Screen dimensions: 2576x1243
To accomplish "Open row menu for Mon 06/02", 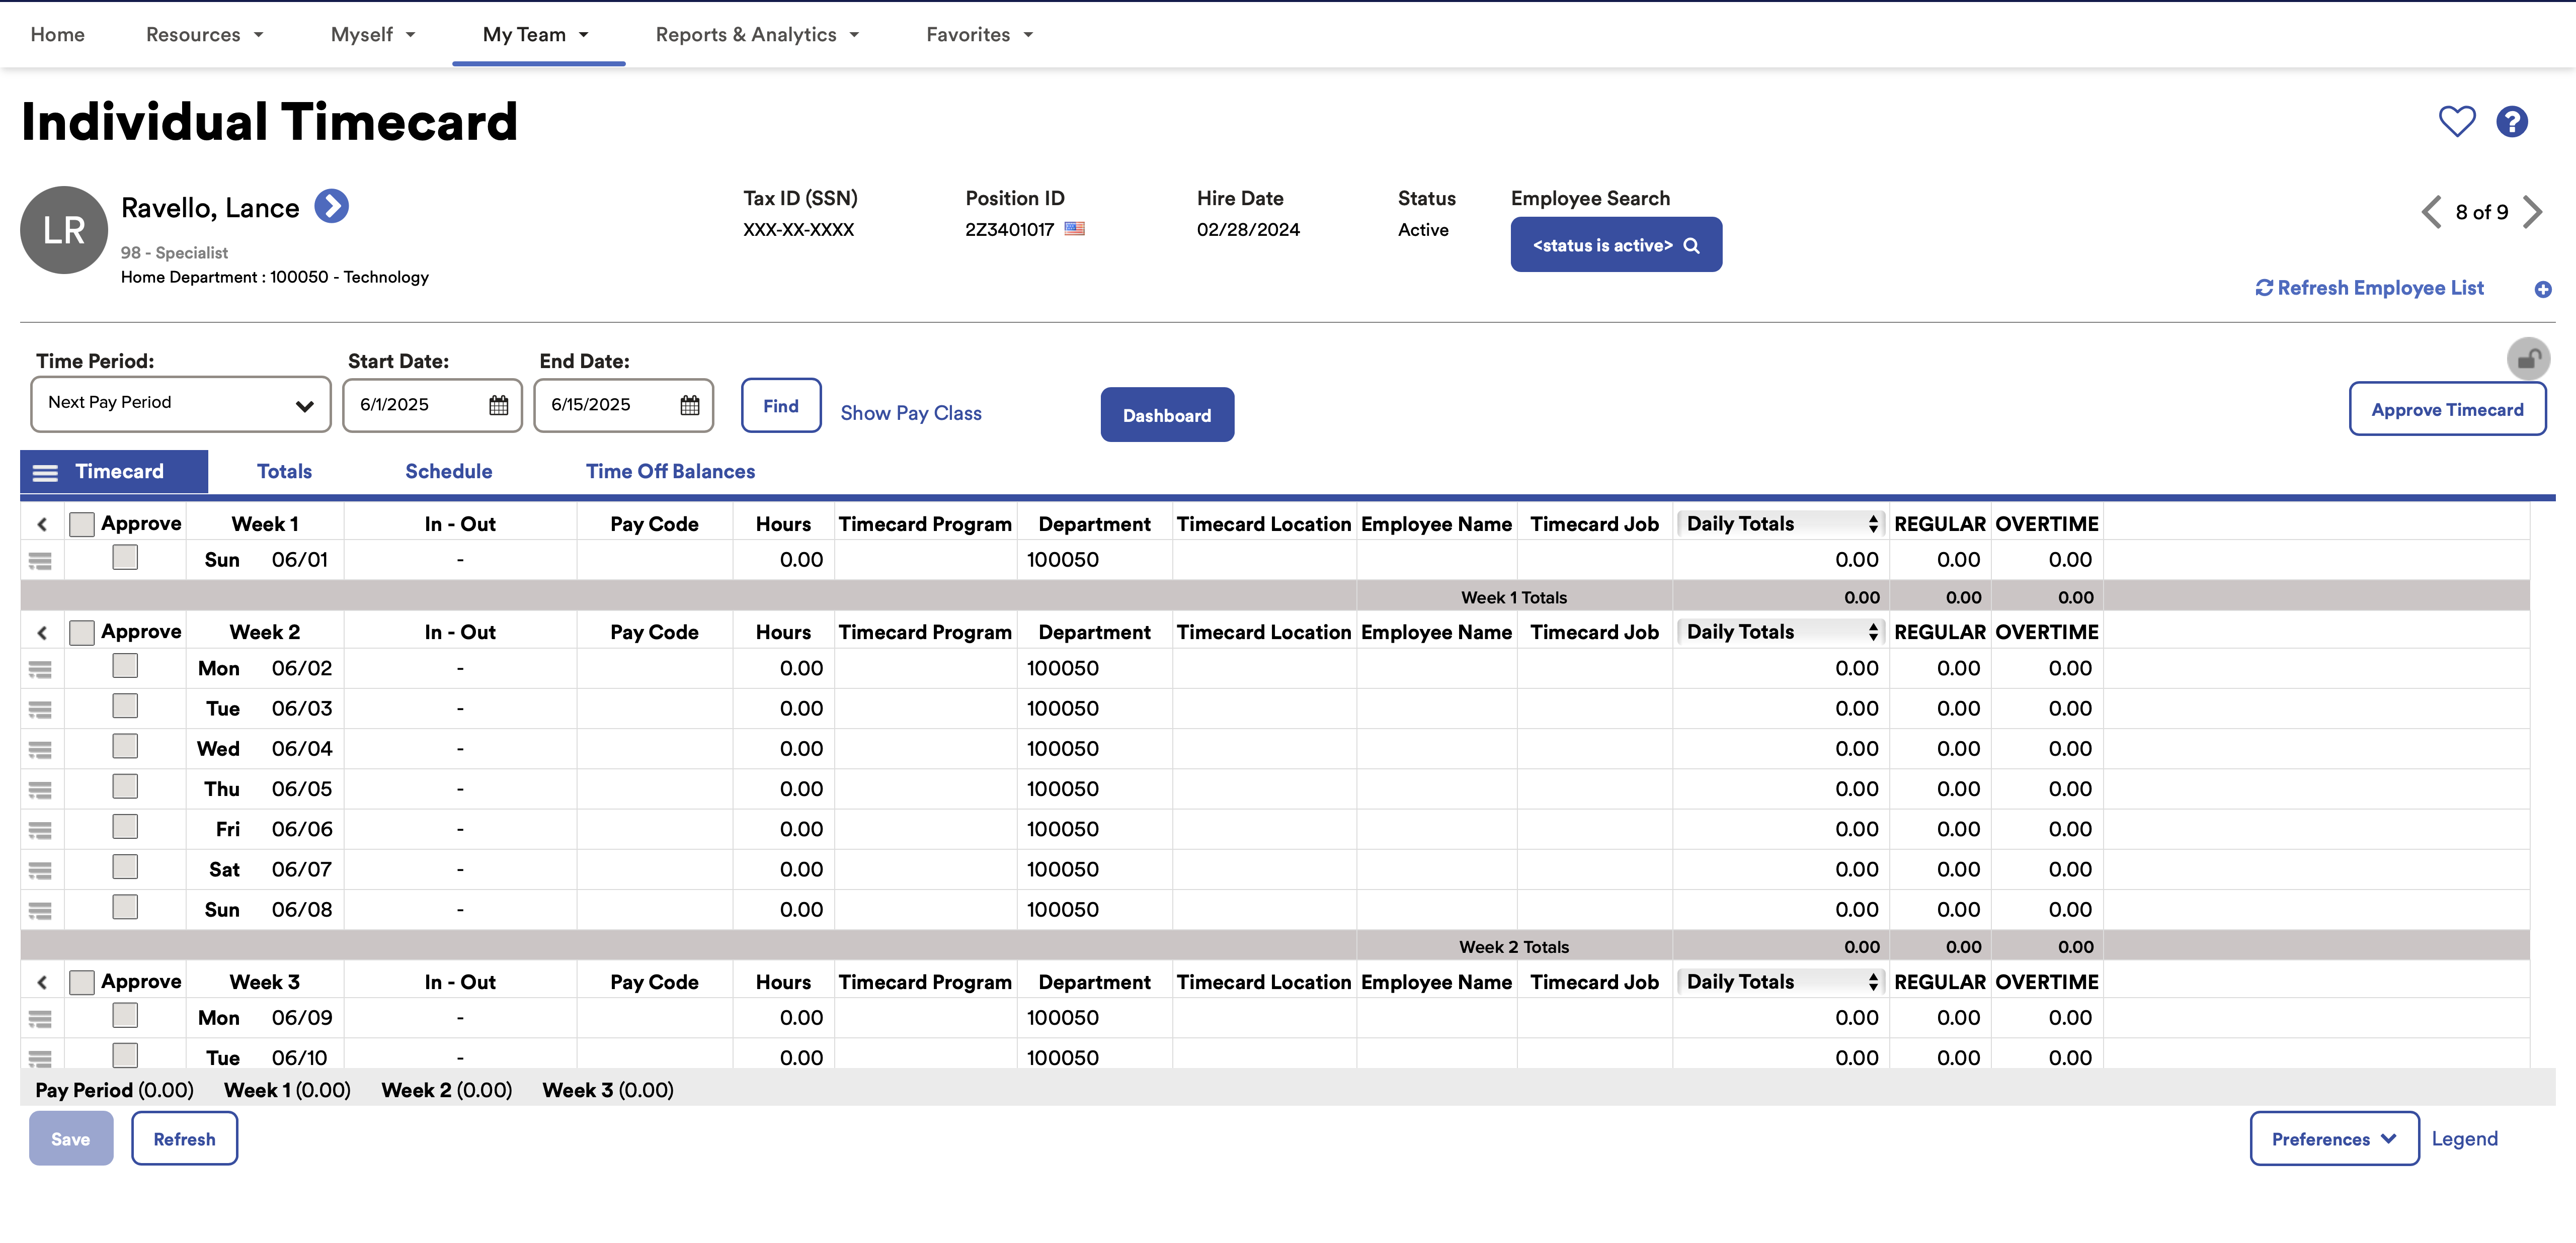I will click(x=40, y=669).
